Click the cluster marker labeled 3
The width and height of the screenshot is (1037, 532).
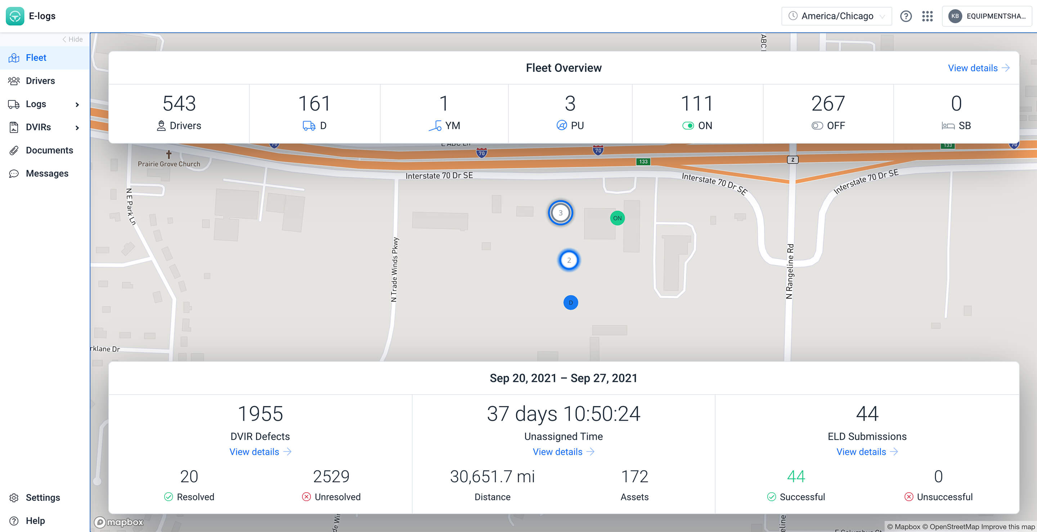coord(560,213)
